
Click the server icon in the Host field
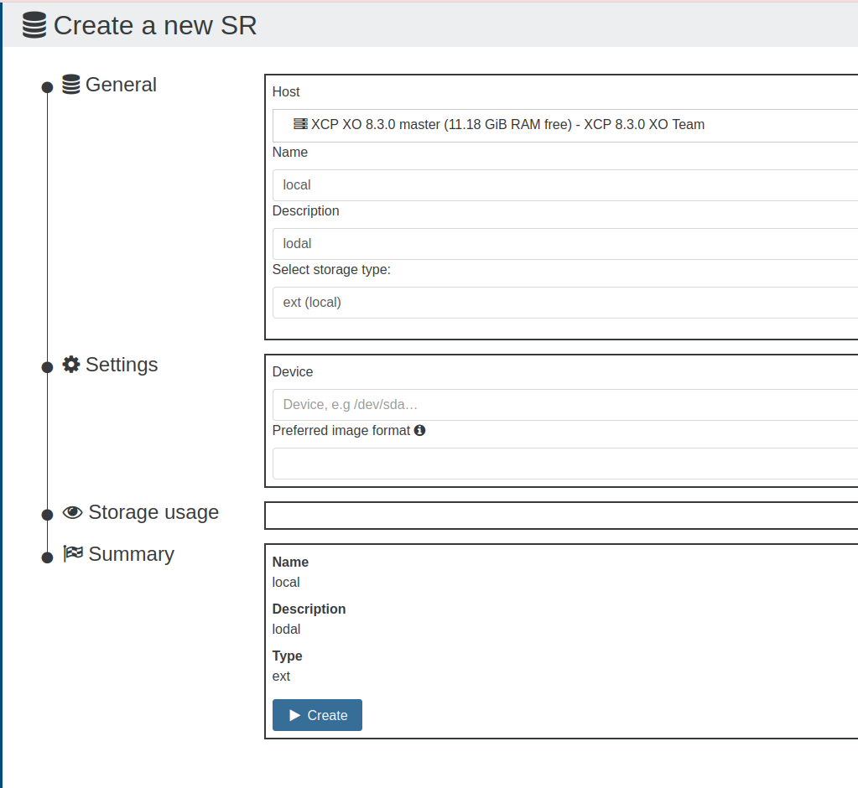[x=300, y=124]
